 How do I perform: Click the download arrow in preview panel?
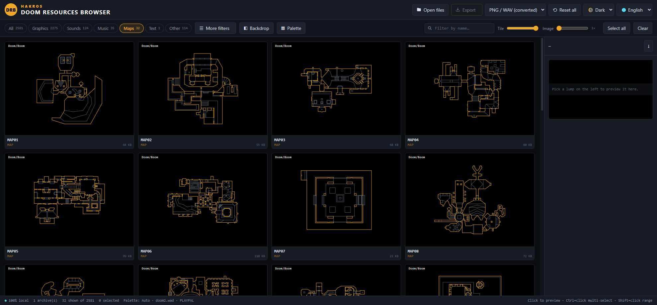coord(648,46)
